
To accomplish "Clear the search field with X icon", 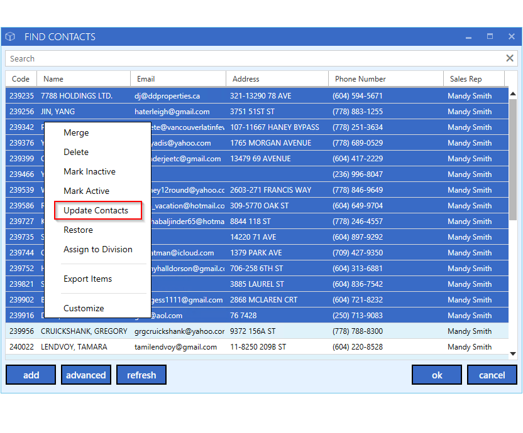I will point(510,58).
